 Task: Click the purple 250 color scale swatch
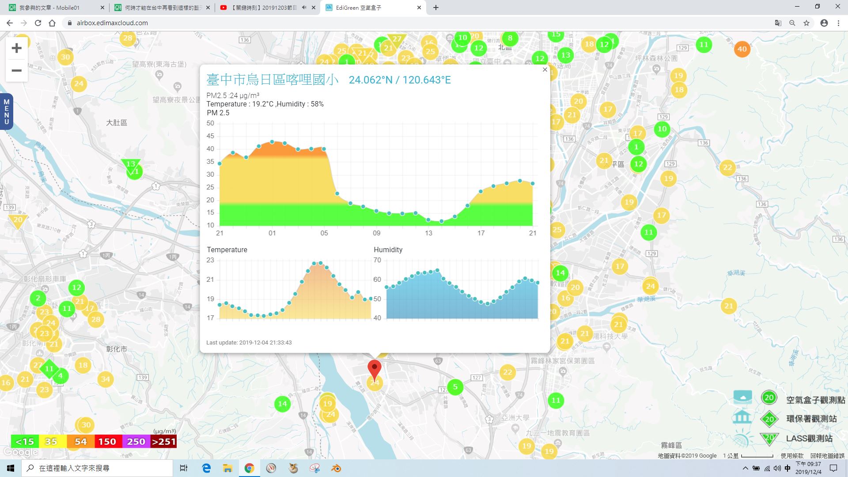click(x=136, y=442)
